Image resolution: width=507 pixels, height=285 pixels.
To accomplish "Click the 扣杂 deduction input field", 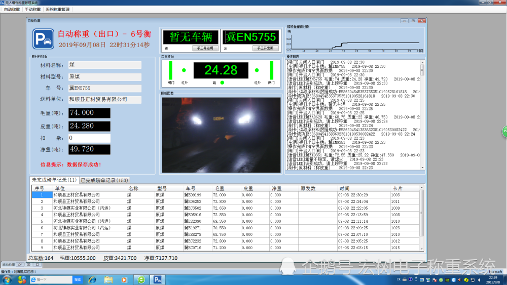I will coord(89,138).
